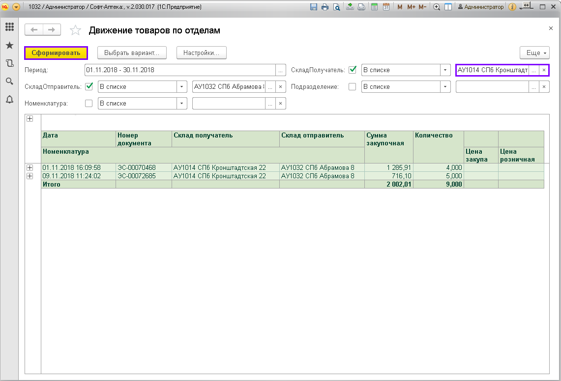Open the Еще dropdown menu
The image size is (561, 381).
coord(534,53)
